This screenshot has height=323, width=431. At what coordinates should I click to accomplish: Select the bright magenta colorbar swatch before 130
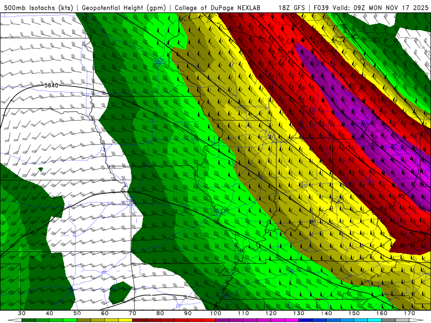[x=291, y=320]
